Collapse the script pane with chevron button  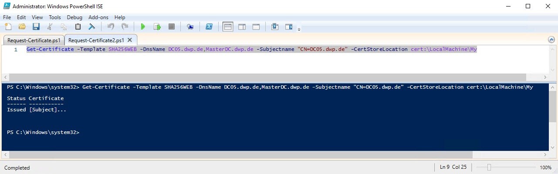[x=551, y=40]
